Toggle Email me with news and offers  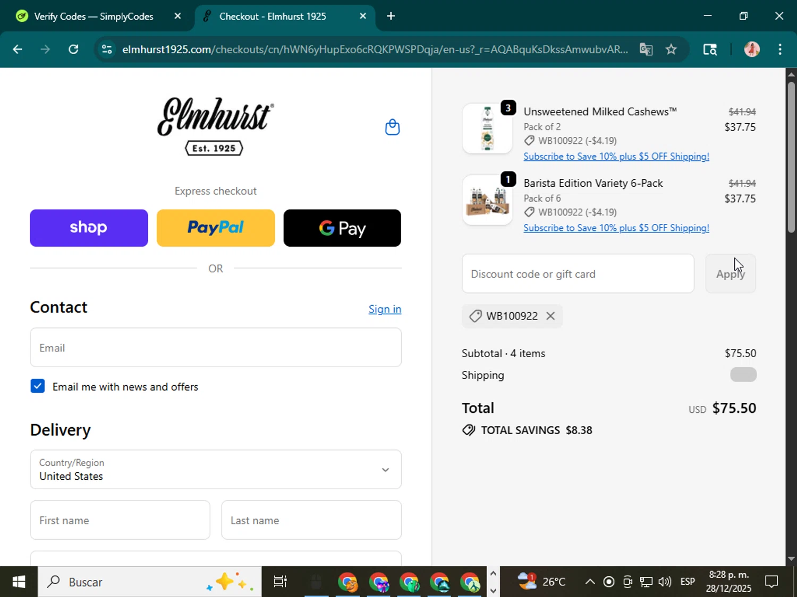(x=38, y=386)
